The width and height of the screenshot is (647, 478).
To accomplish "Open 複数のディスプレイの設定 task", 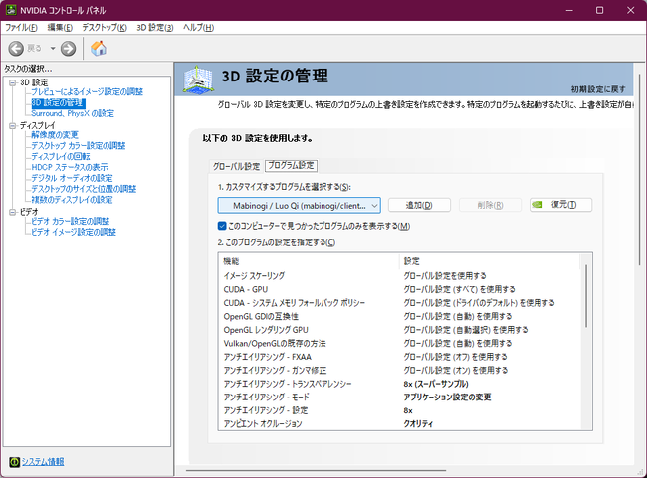I will point(73,200).
